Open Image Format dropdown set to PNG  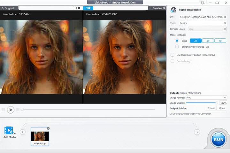pyautogui.click(x=206, y=97)
